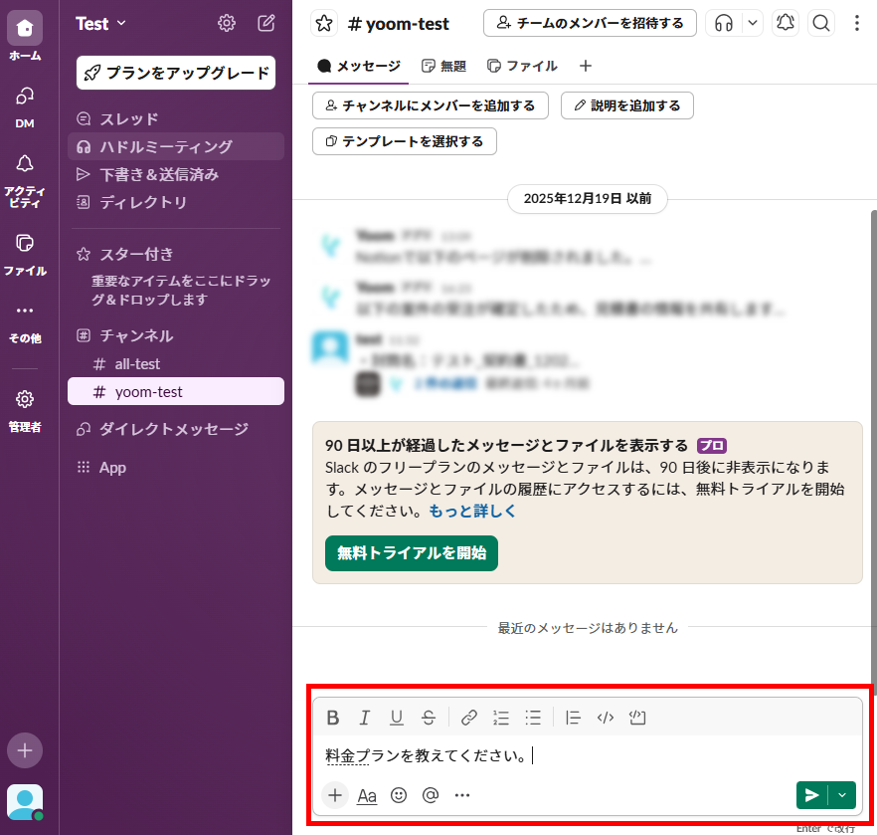The height and width of the screenshot is (835, 877).
Task: Start a huddle with the headphones icon
Action: pos(724,23)
